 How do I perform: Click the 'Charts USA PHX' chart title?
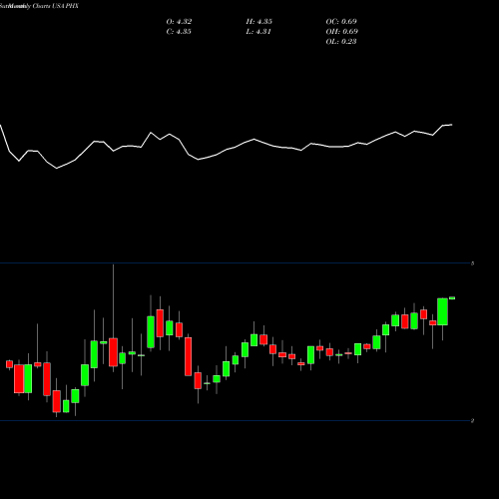[x=56, y=6]
